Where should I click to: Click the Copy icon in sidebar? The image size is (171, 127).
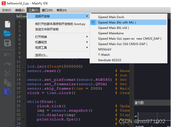click(7, 83)
